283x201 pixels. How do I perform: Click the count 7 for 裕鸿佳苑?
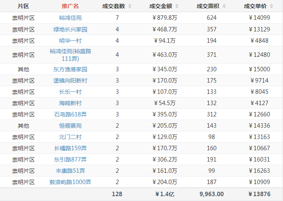click(x=117, y=18)
